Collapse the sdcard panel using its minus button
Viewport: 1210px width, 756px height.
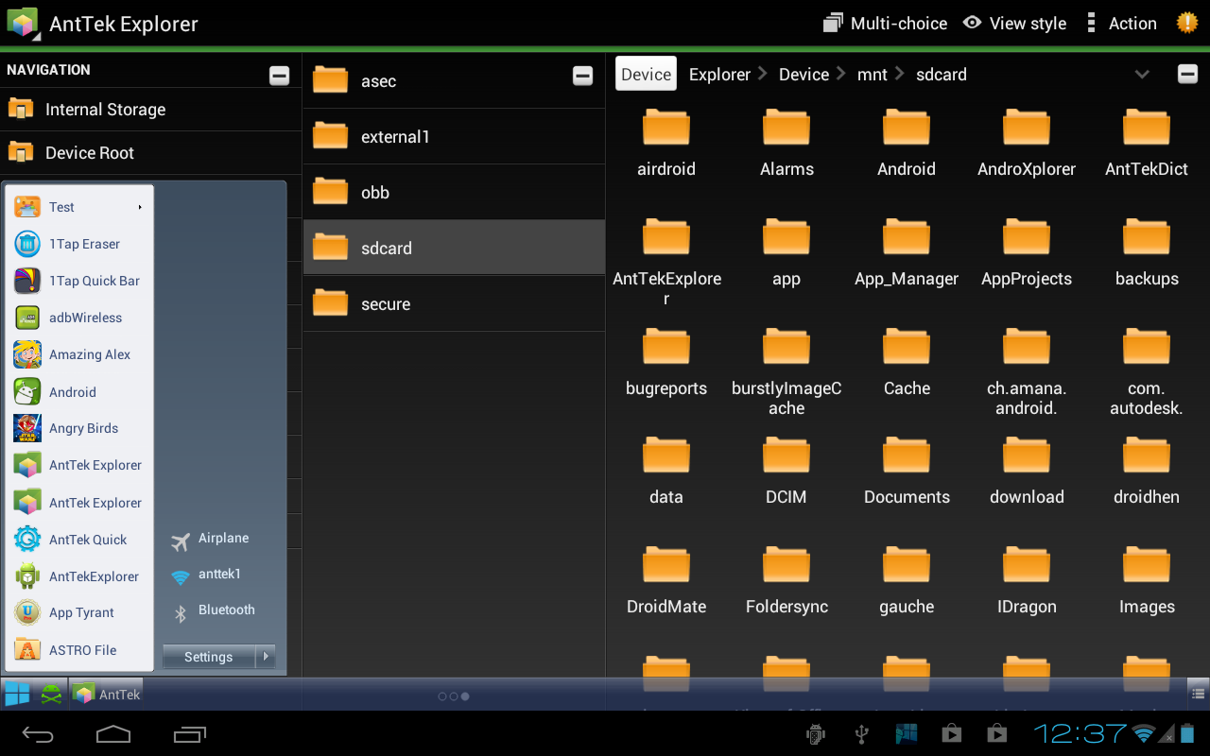[1187, 75]
